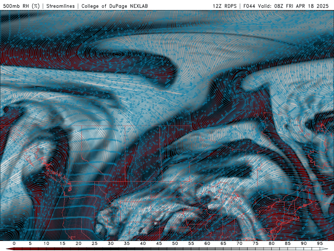Select the "90" relative humidity label
334x251 pixels.
coord(304,243)
